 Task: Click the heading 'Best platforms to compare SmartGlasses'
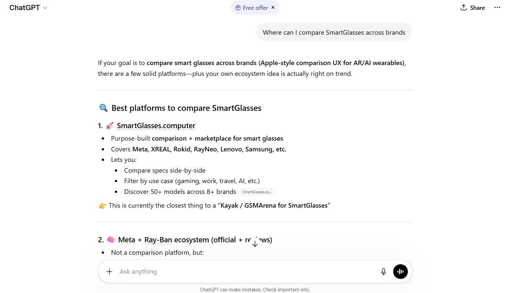(x=186, y=108)
